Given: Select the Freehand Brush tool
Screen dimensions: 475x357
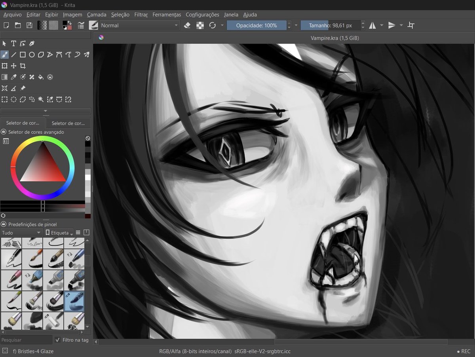Looking at the screenshot, I should (x=4, y=55).
